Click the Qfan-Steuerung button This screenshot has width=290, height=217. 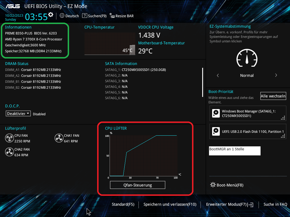click(138, 185)
